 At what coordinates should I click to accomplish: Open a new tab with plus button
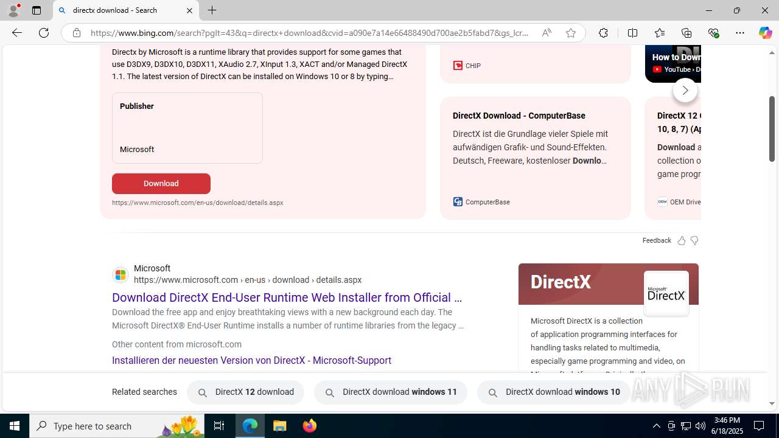212,10
